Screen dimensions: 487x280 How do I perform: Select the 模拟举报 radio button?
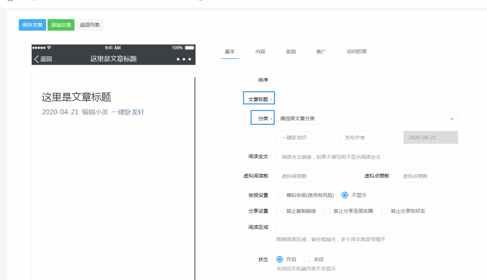tap(280, 195)
